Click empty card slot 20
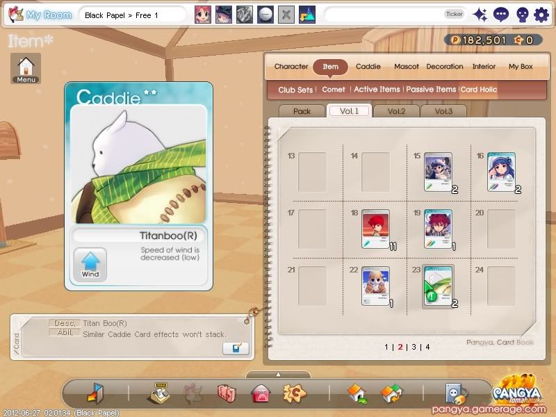 point(501,229)
